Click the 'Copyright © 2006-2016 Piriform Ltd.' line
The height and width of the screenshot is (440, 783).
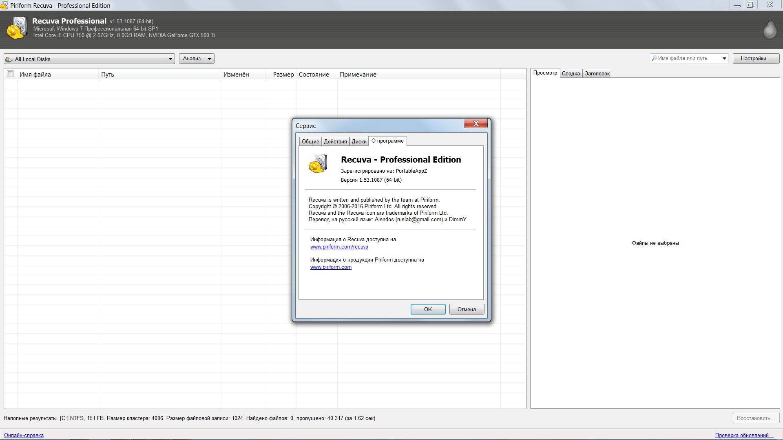pos(373,206)
